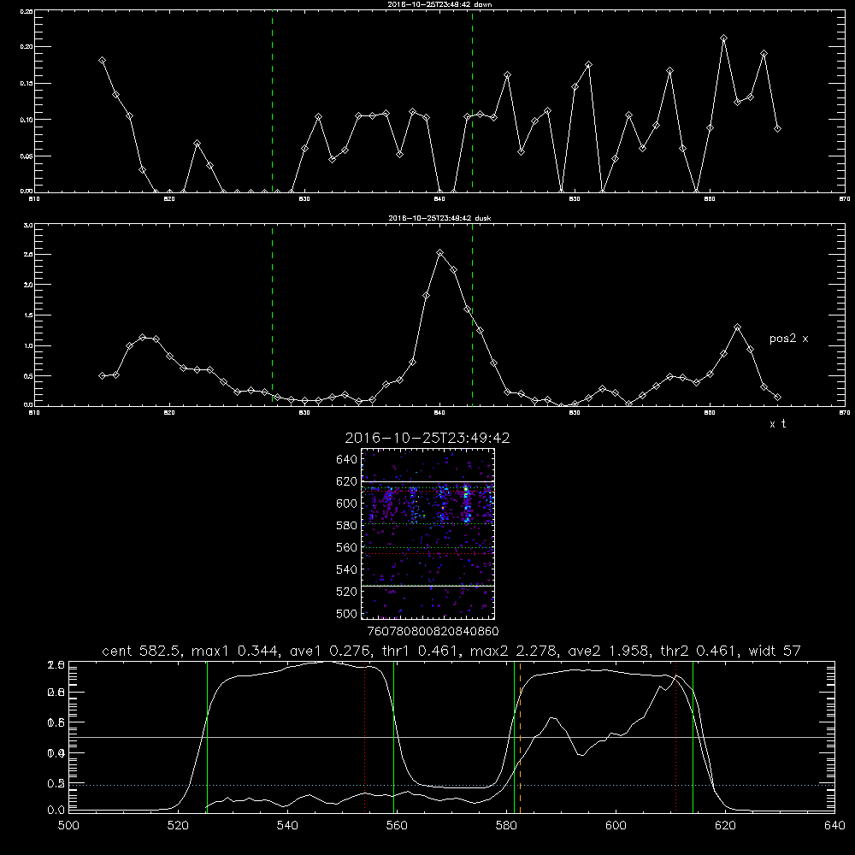This screenshot has height=855, width=855.
Task: Click left green dashed line in dawn plot
Action: coord(272,101)
